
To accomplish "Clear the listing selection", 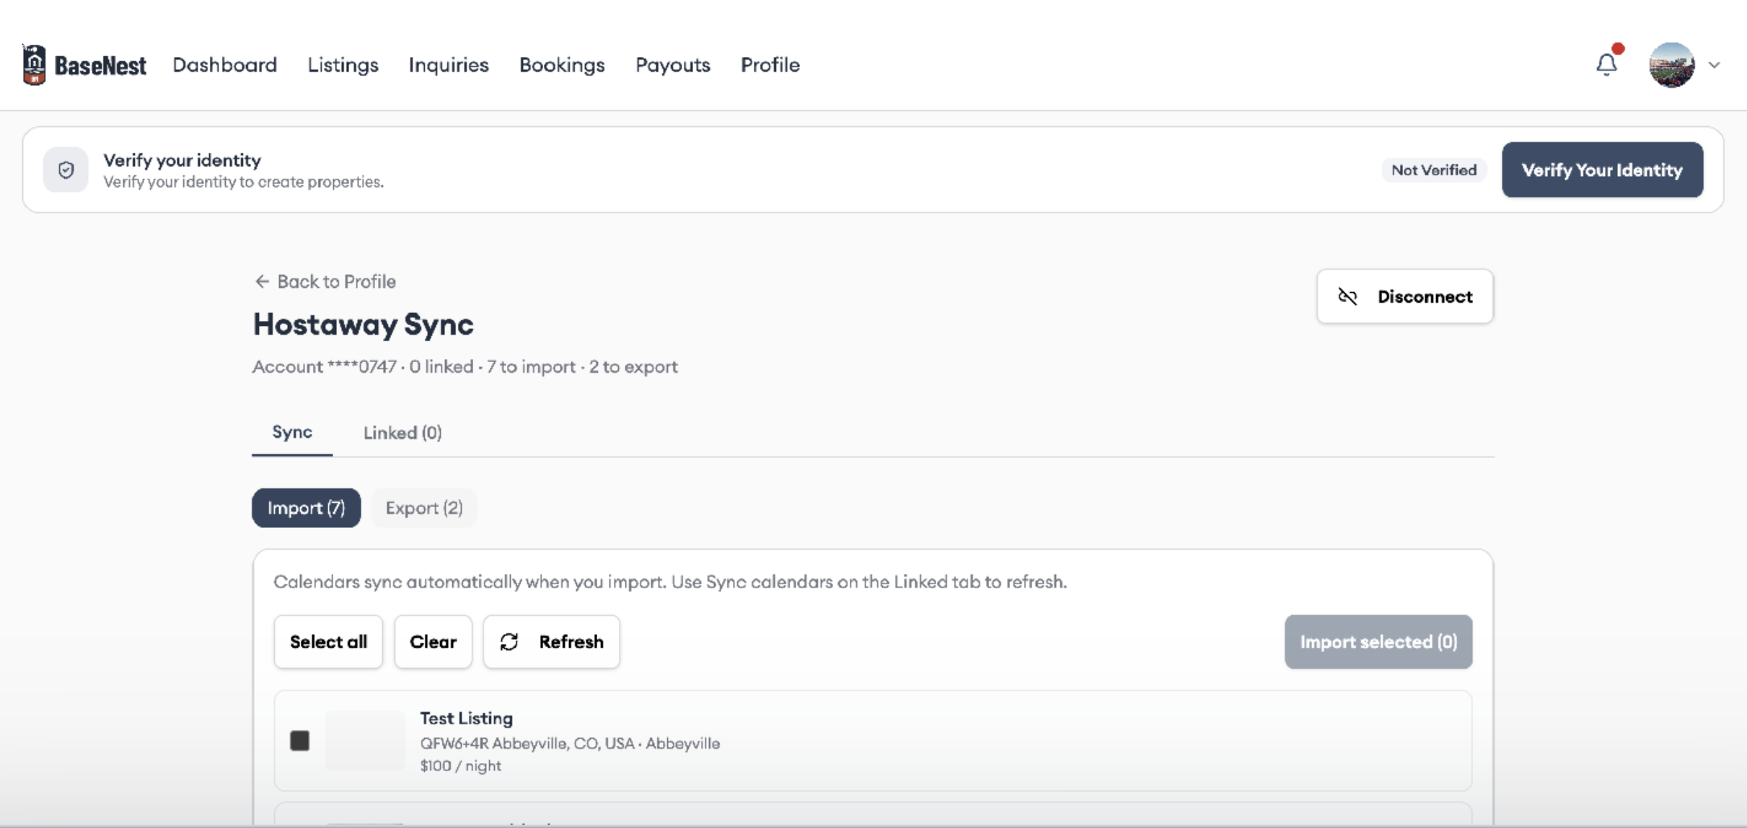I will [434, 642].
